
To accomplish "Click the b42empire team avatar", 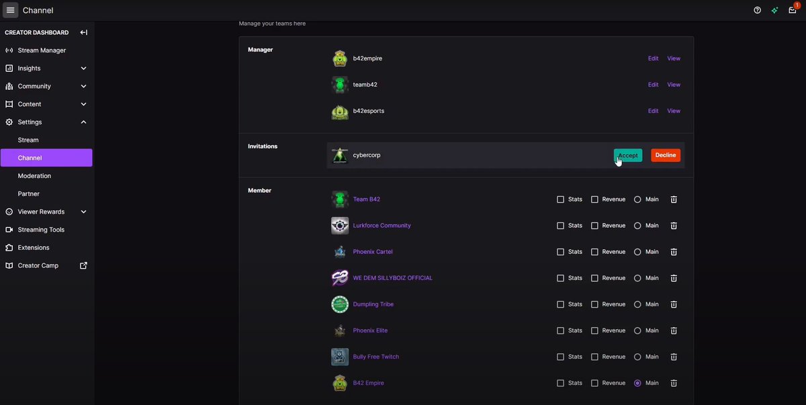I will [340, 58].
